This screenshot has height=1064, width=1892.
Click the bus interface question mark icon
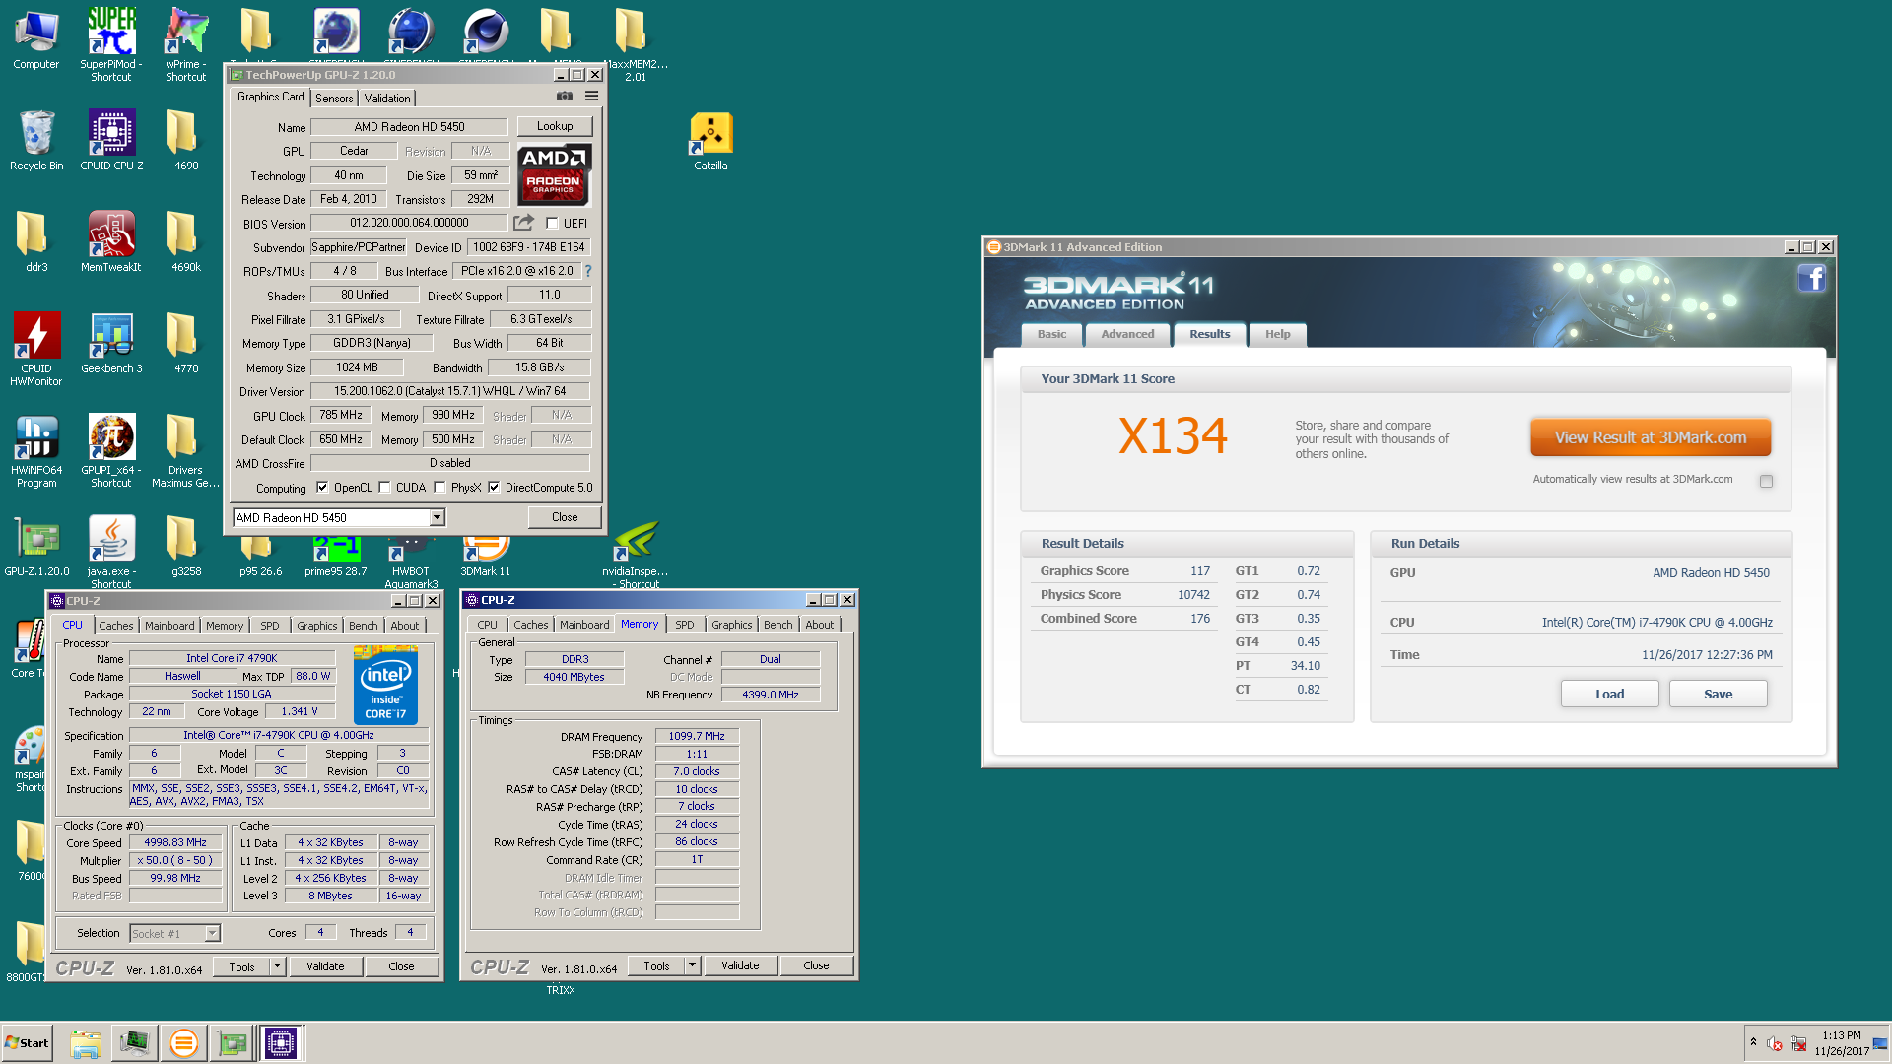[588, 271]
